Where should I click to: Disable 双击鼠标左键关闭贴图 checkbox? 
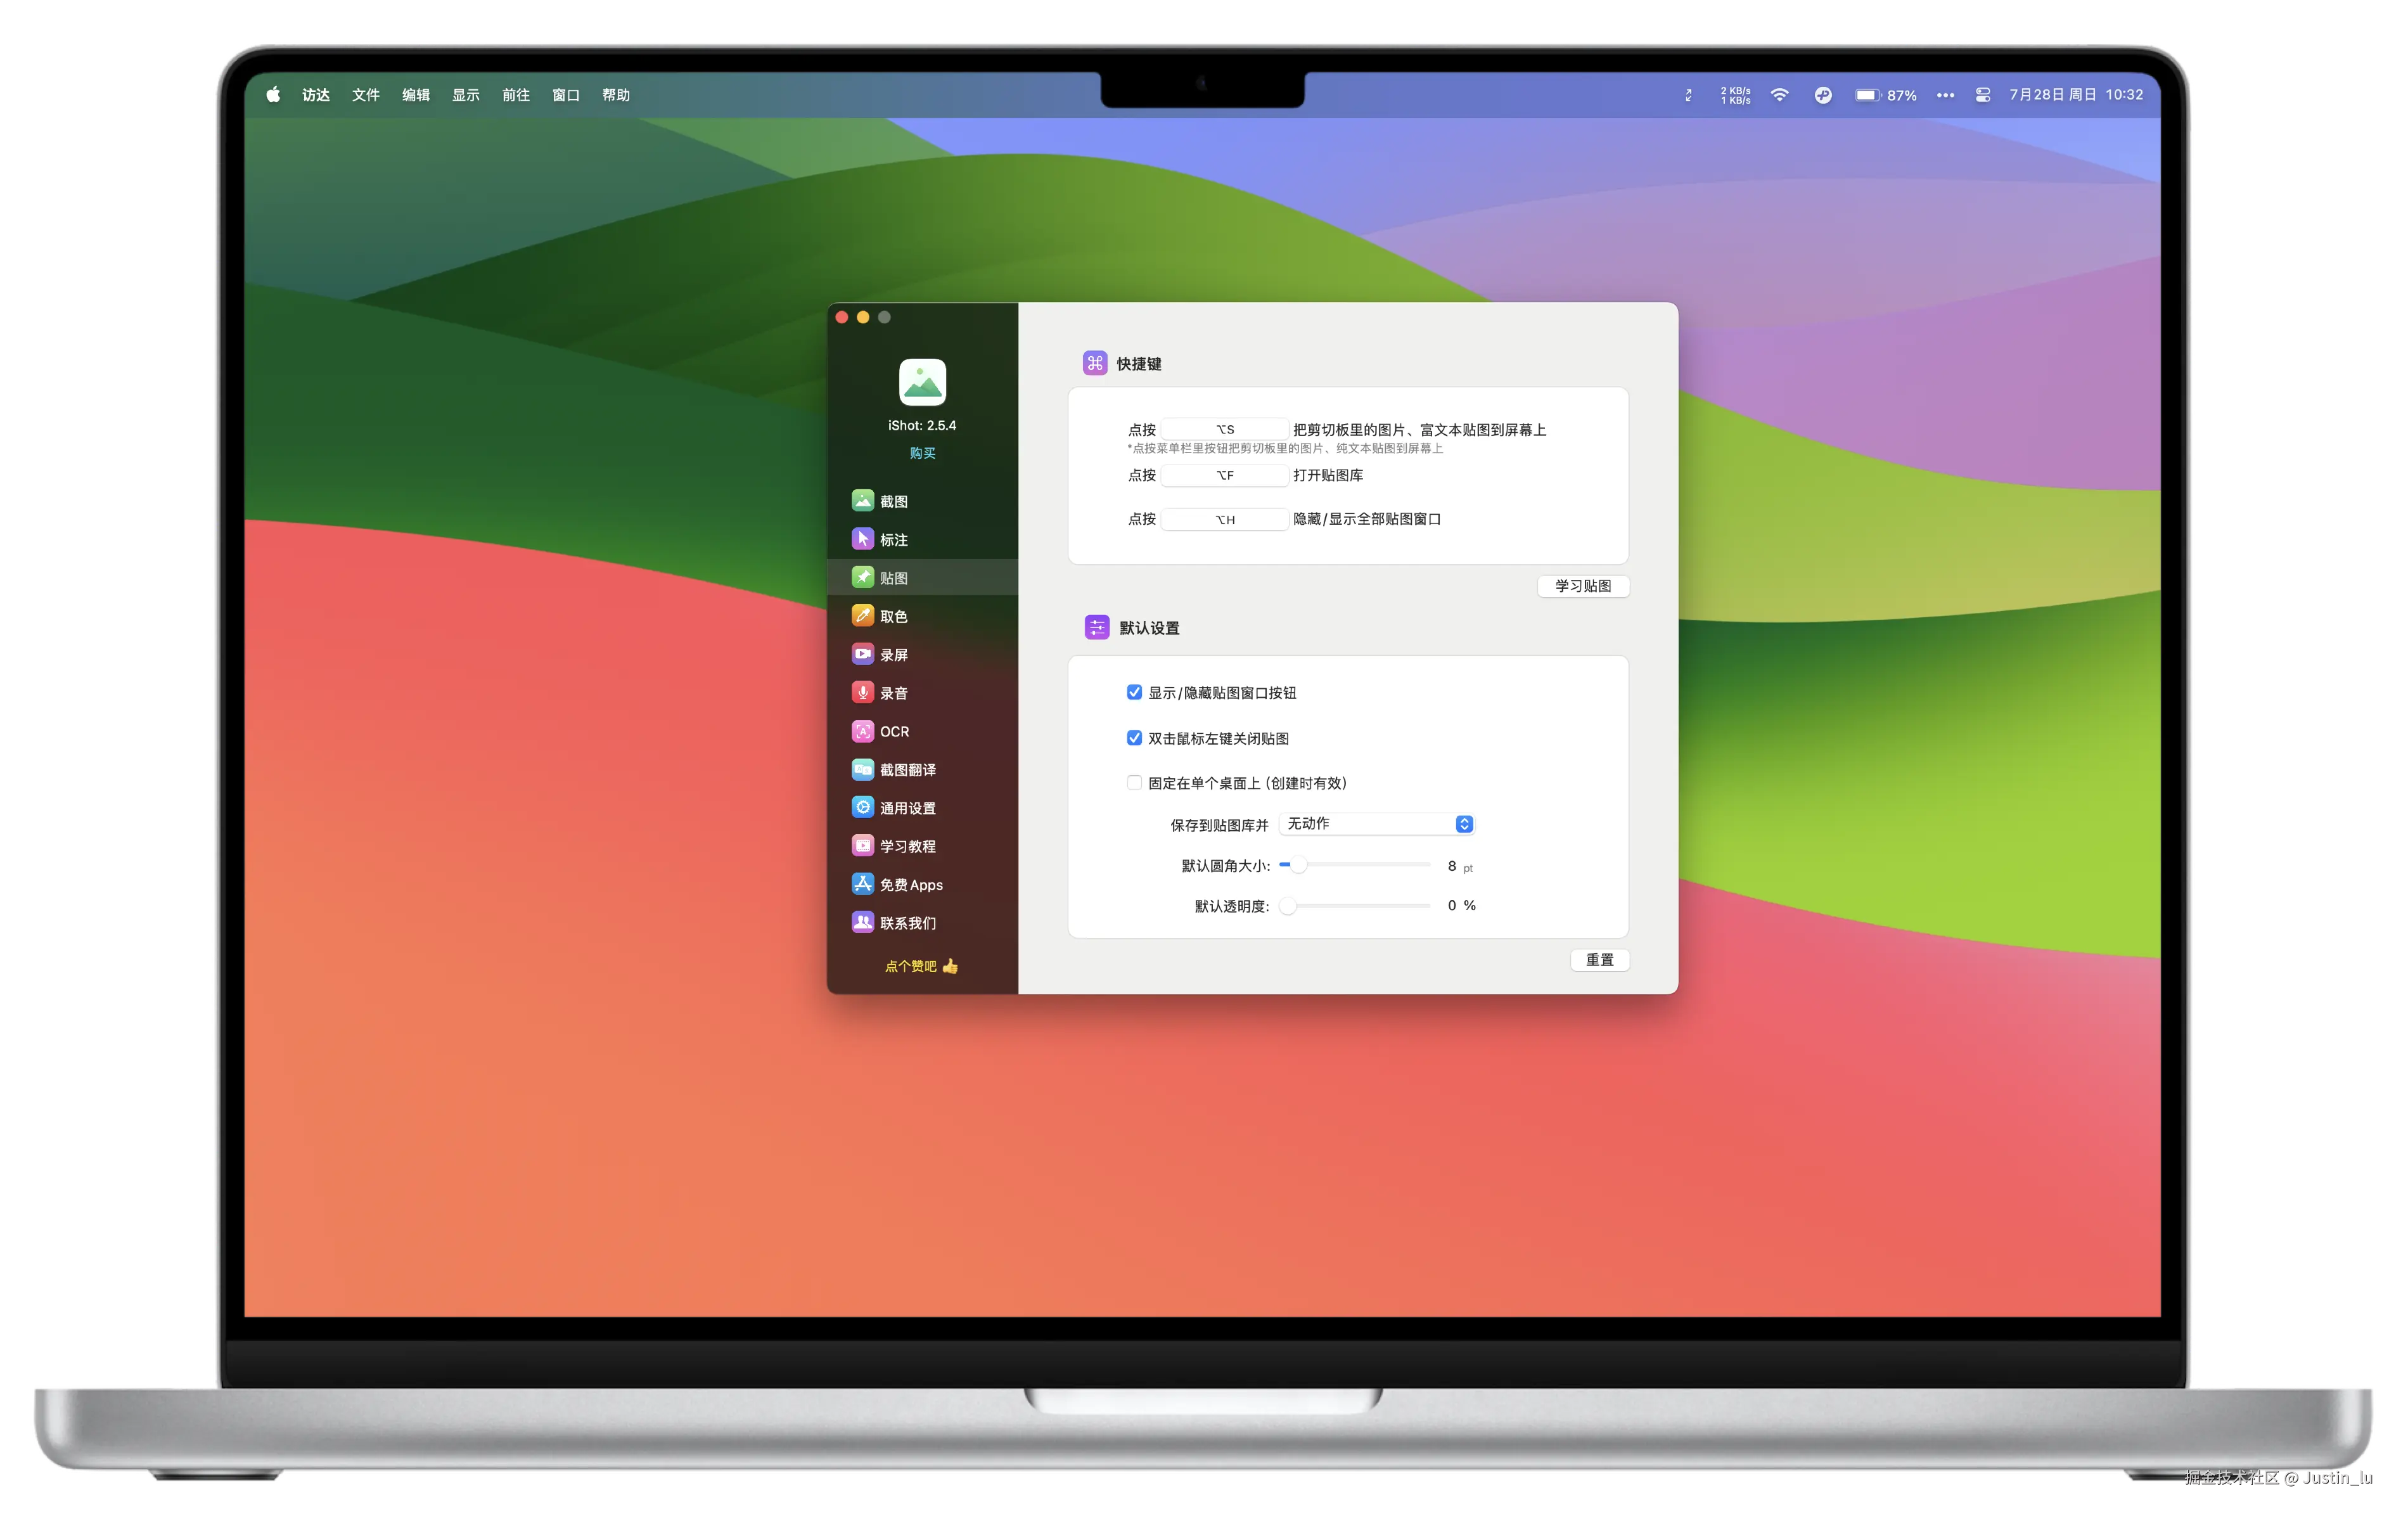point(1134,738)
